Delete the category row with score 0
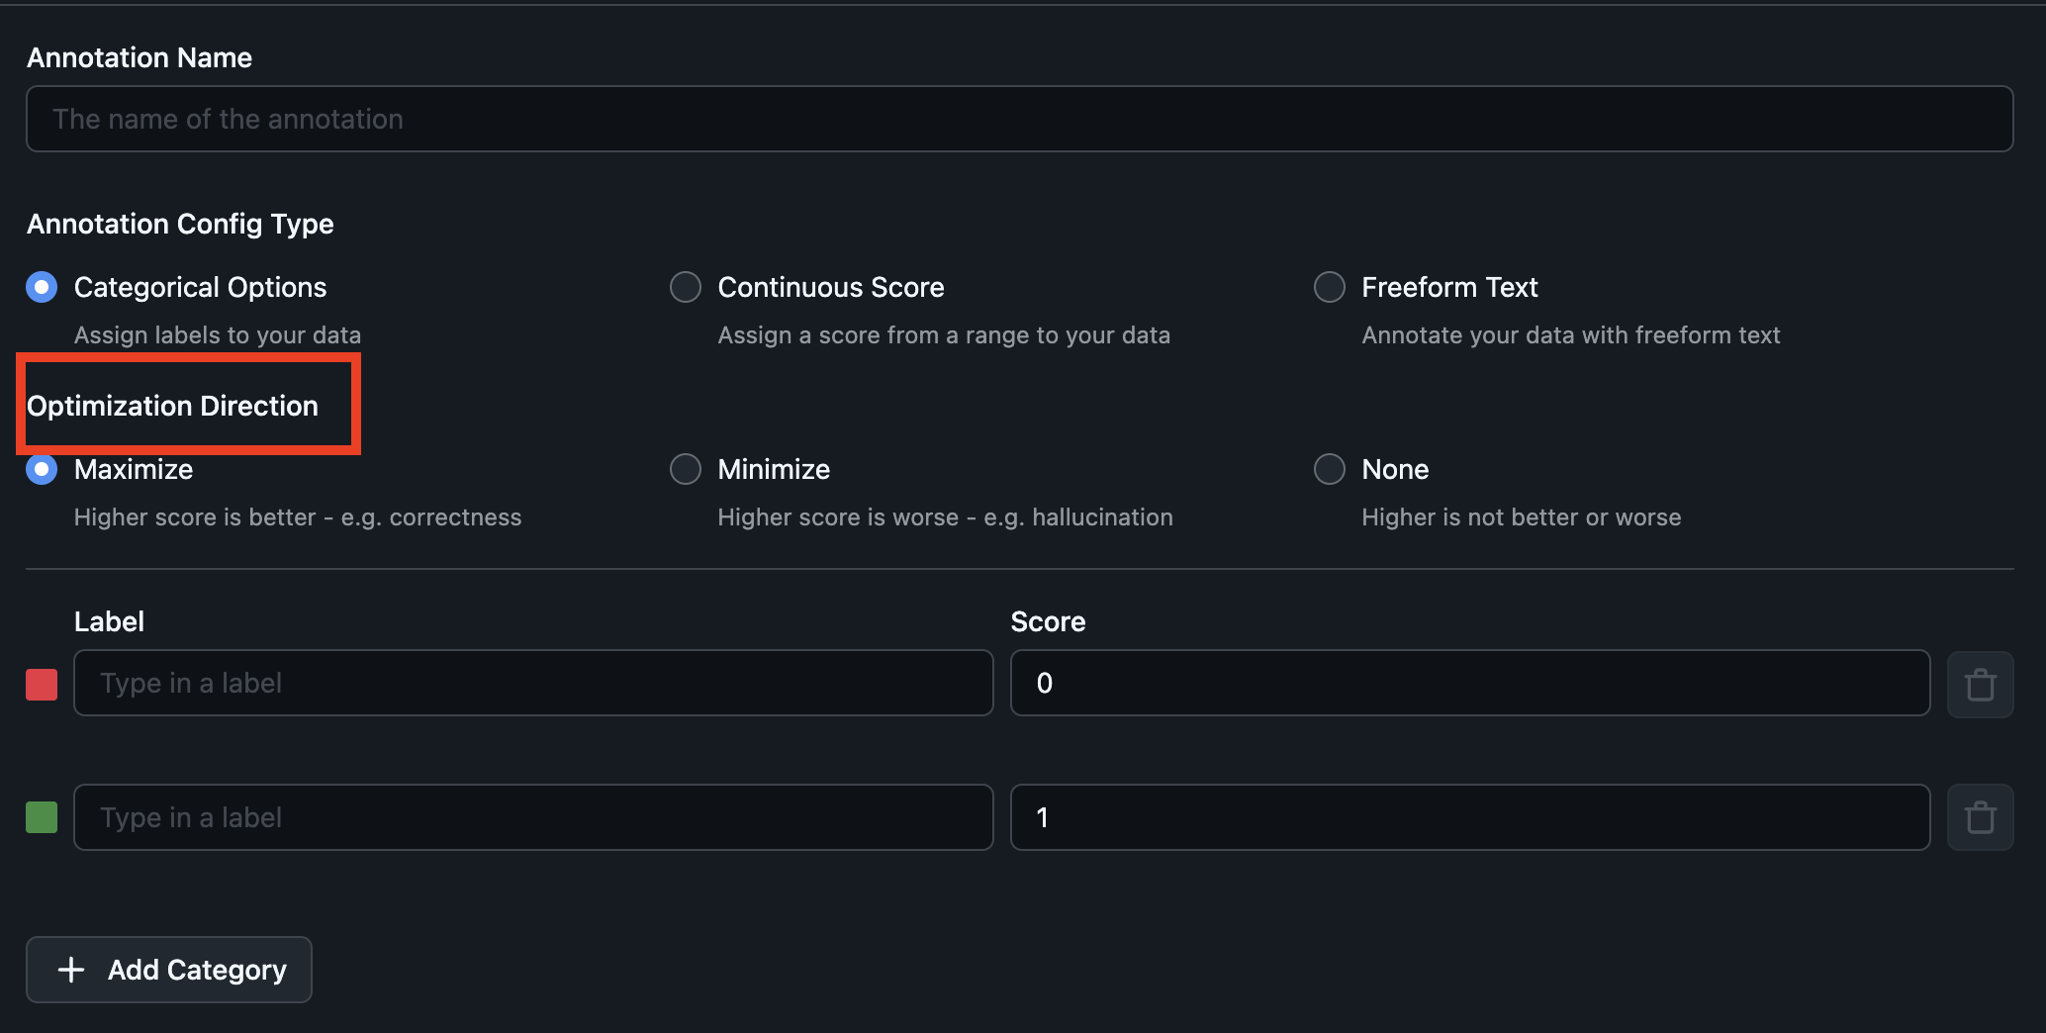2046x1033 pixels. coord(1980,684)
